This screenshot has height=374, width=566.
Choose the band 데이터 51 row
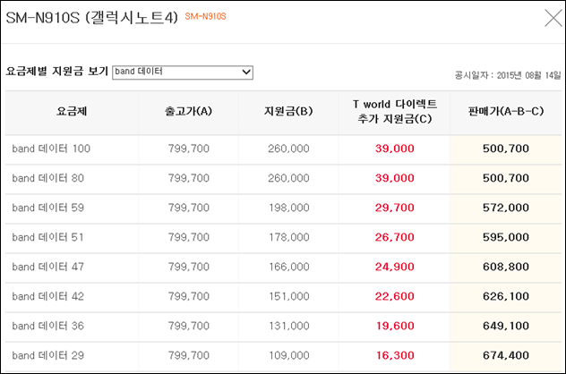[x=283, y=238]
